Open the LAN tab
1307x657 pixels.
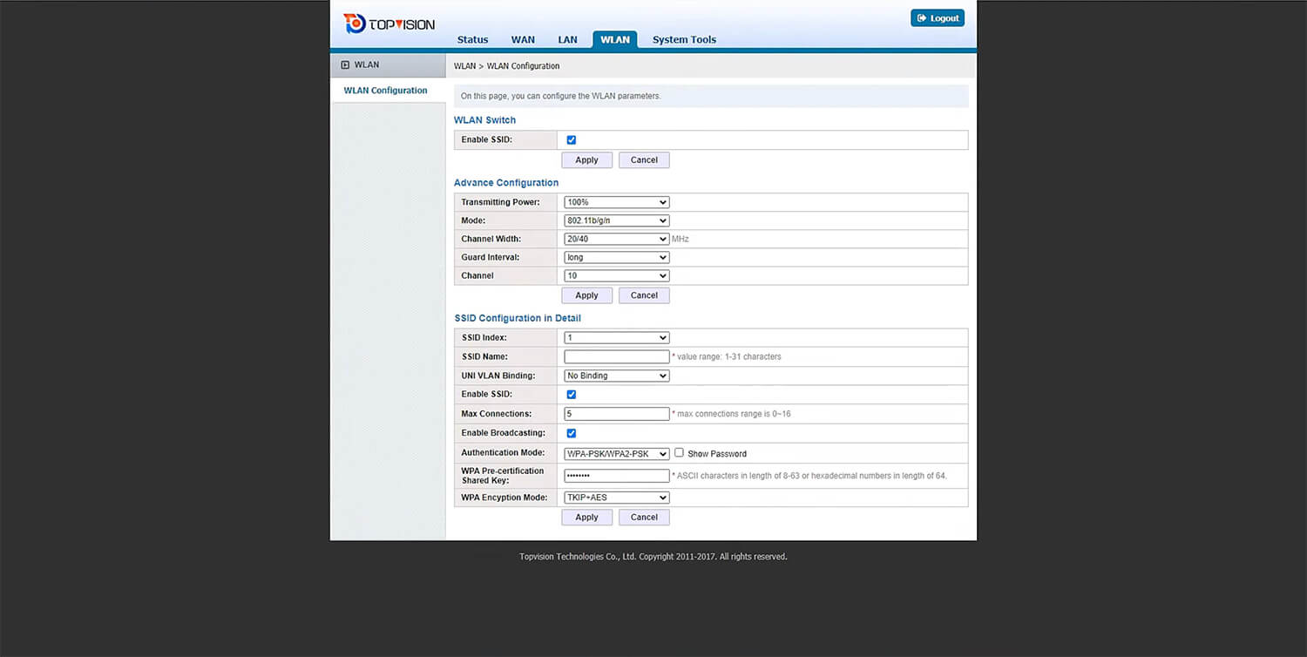pyautogui.click(x=567, y=40)
